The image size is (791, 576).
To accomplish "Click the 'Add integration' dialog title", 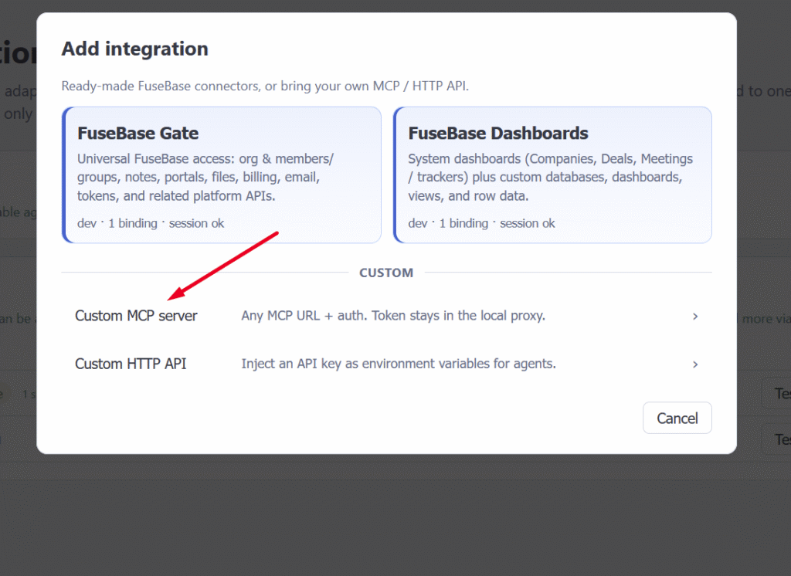I will [134, 49].
